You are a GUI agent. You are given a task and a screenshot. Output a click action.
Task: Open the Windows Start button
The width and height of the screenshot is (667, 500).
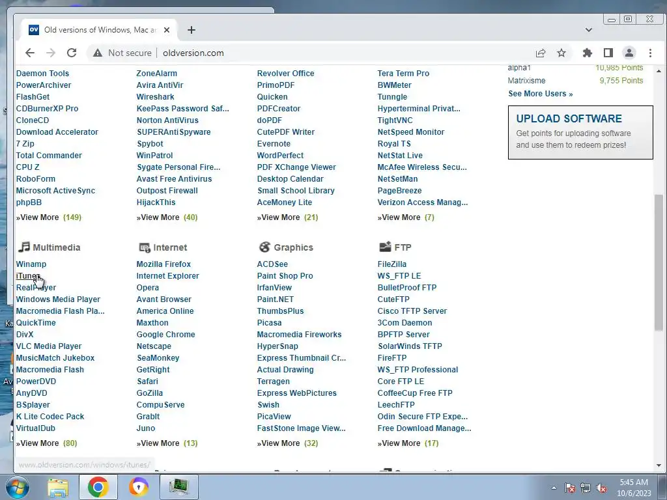tap(18, 487)
